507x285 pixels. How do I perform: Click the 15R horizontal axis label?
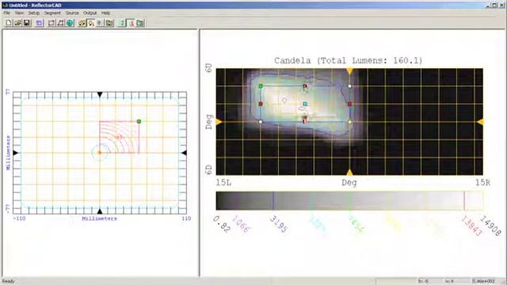pos(482,183)
